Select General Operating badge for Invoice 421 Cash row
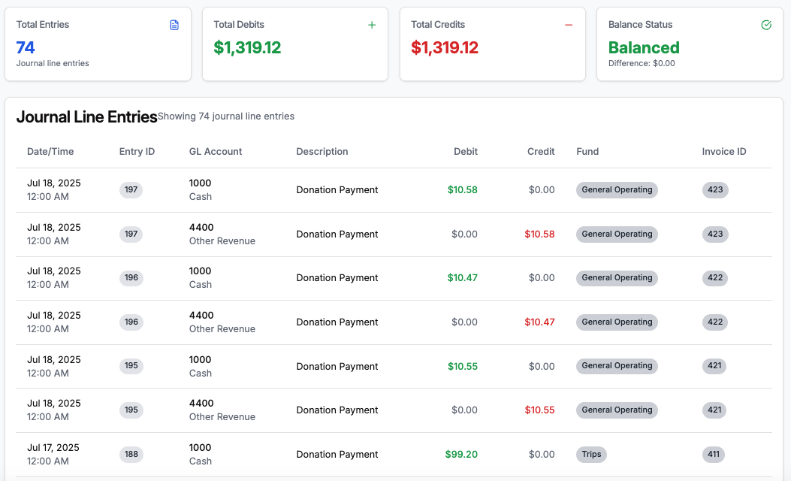The height and width of the screenshot is (481, 791). 617,366
